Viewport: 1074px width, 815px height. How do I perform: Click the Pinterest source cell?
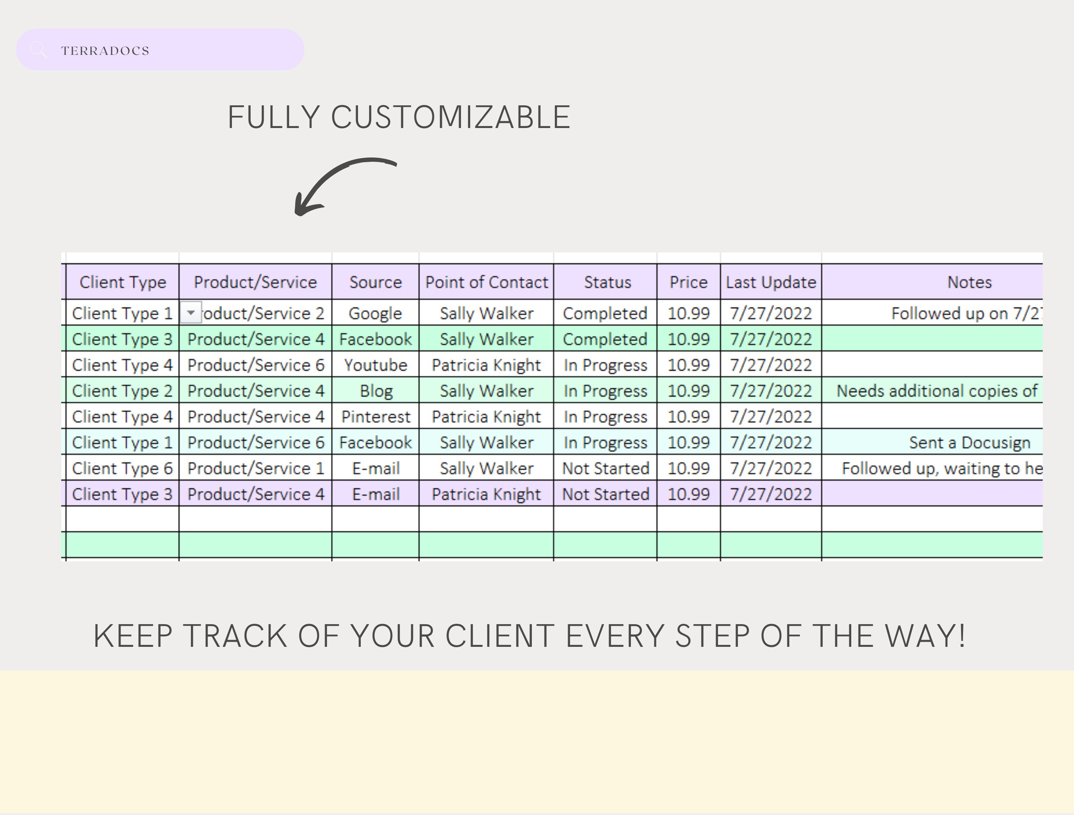[376, 416]
